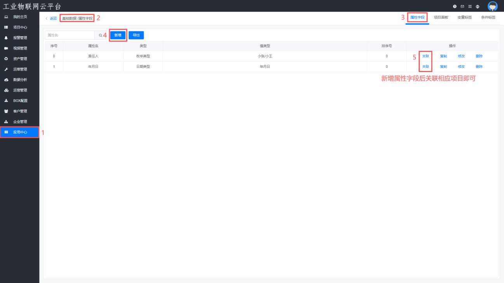Click the 导出 button
504x283 pixels.
pyautogui.click(x=136, y=35)
